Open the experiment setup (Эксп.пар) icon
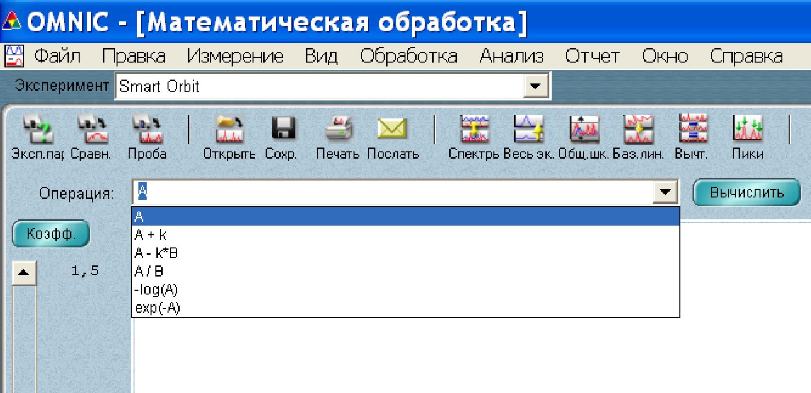811x393 pixels. 38,130
